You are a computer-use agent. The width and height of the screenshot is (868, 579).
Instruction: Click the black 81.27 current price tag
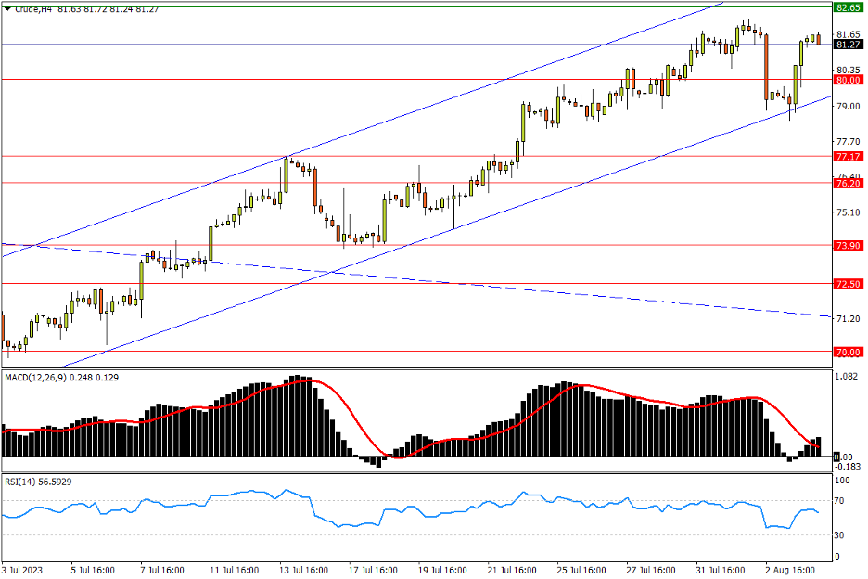pyautogui.click(x=849, y=45)
